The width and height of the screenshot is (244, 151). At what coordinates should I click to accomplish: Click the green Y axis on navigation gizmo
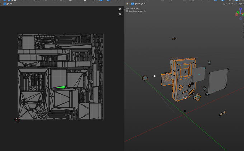tap(238, 13)
